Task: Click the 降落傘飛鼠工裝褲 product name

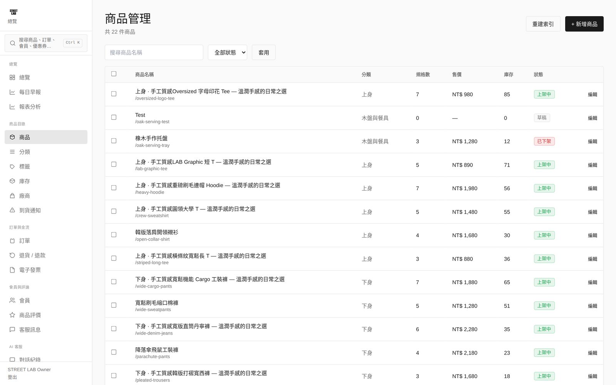Action: pos(157,350)
